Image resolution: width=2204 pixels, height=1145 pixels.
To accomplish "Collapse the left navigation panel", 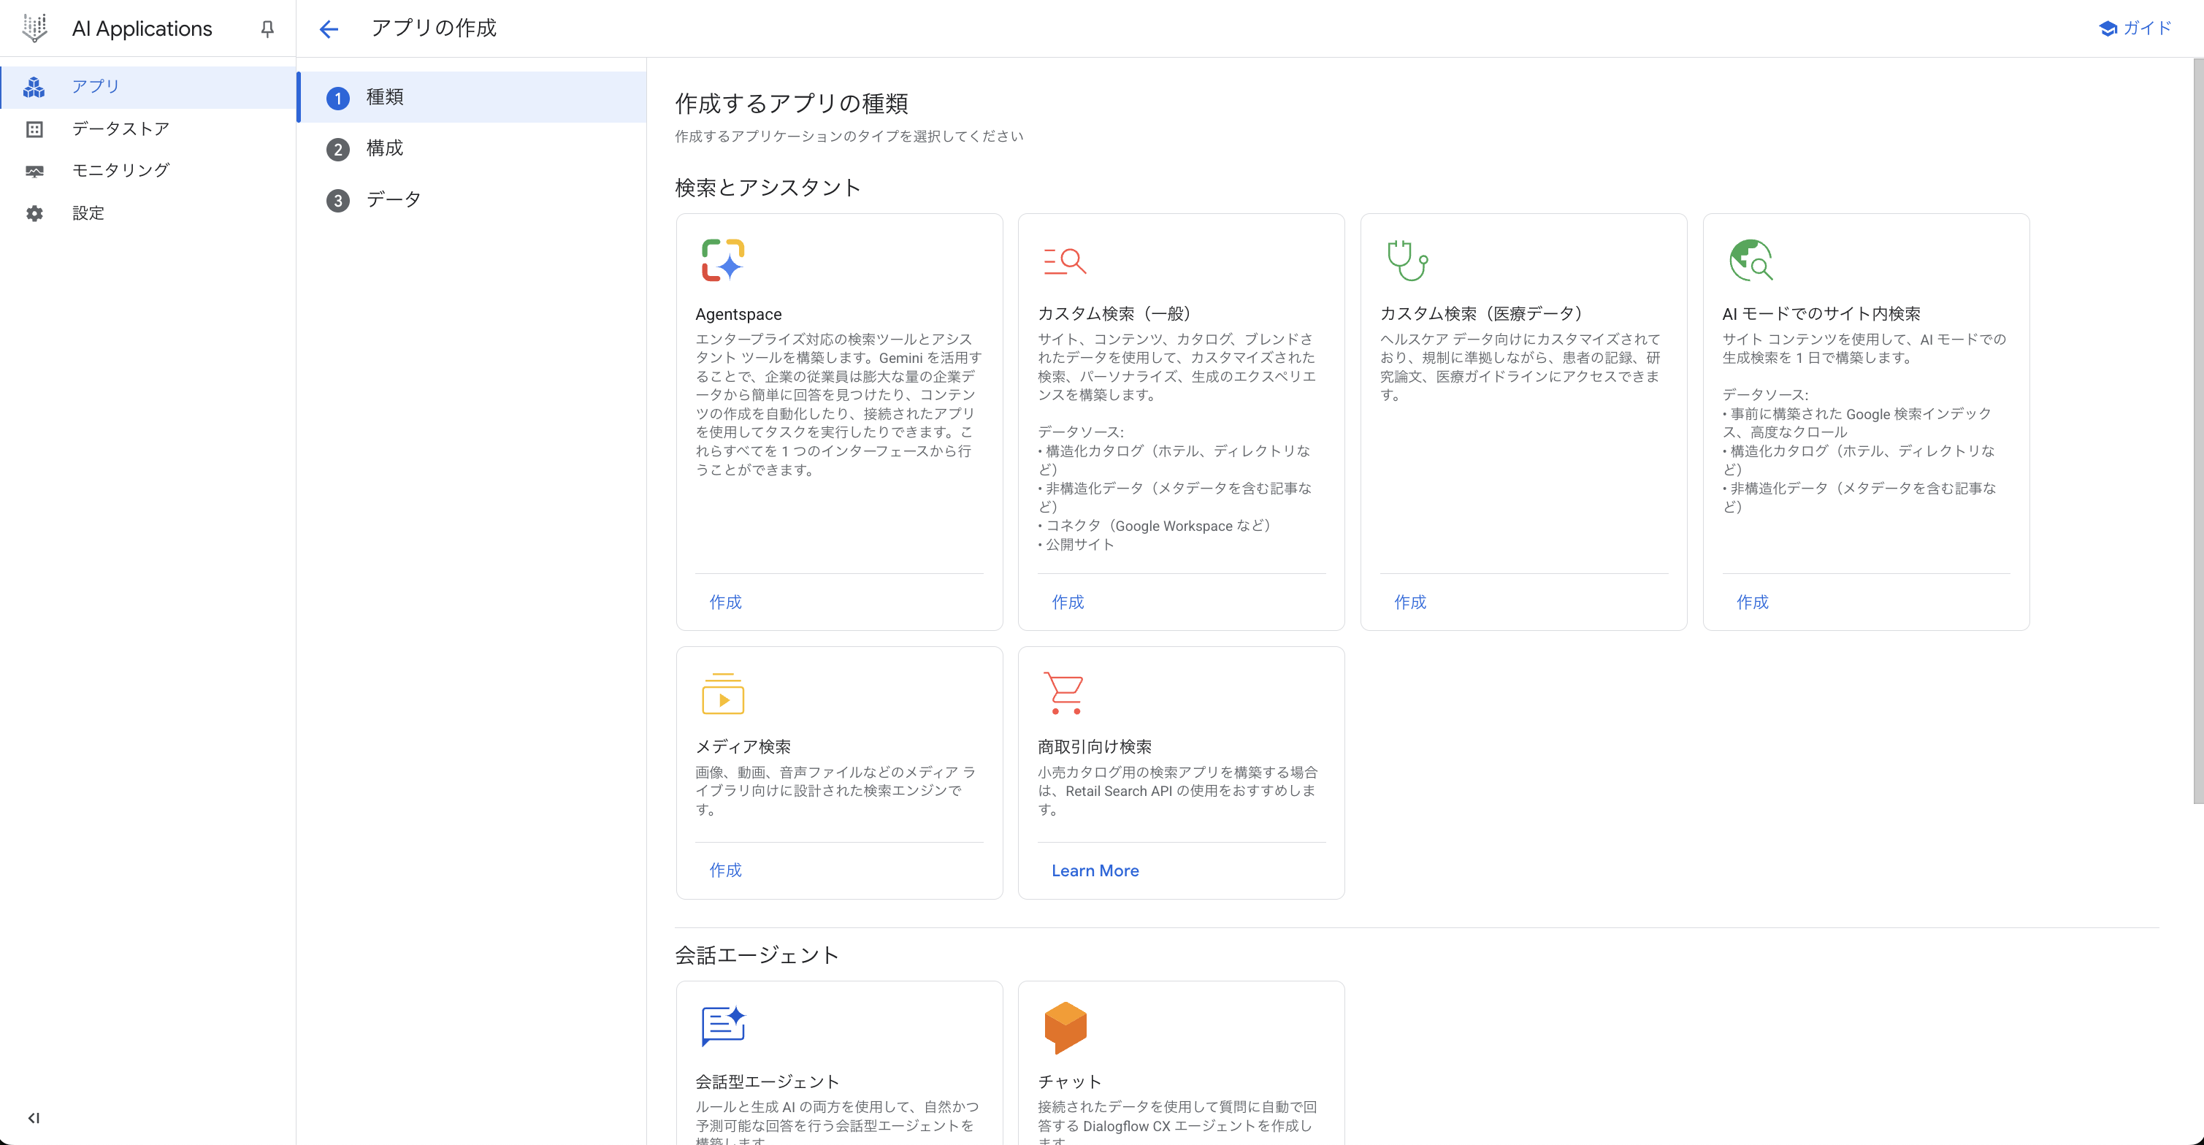I will coord(34,1117).
